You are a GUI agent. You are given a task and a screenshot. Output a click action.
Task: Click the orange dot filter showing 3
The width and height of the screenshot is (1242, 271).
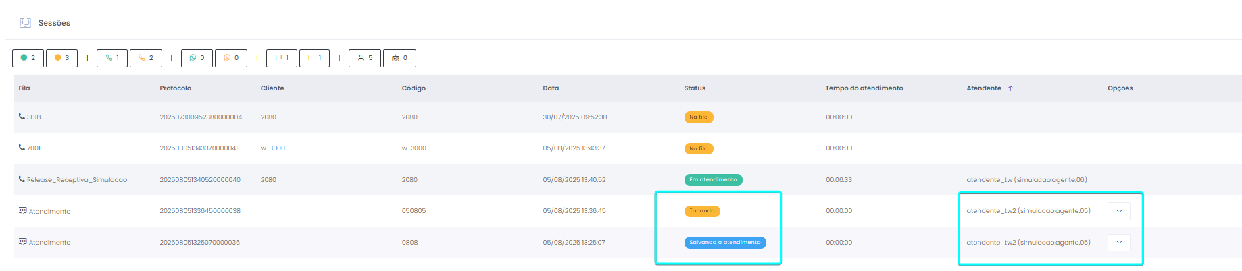[61, 58]
